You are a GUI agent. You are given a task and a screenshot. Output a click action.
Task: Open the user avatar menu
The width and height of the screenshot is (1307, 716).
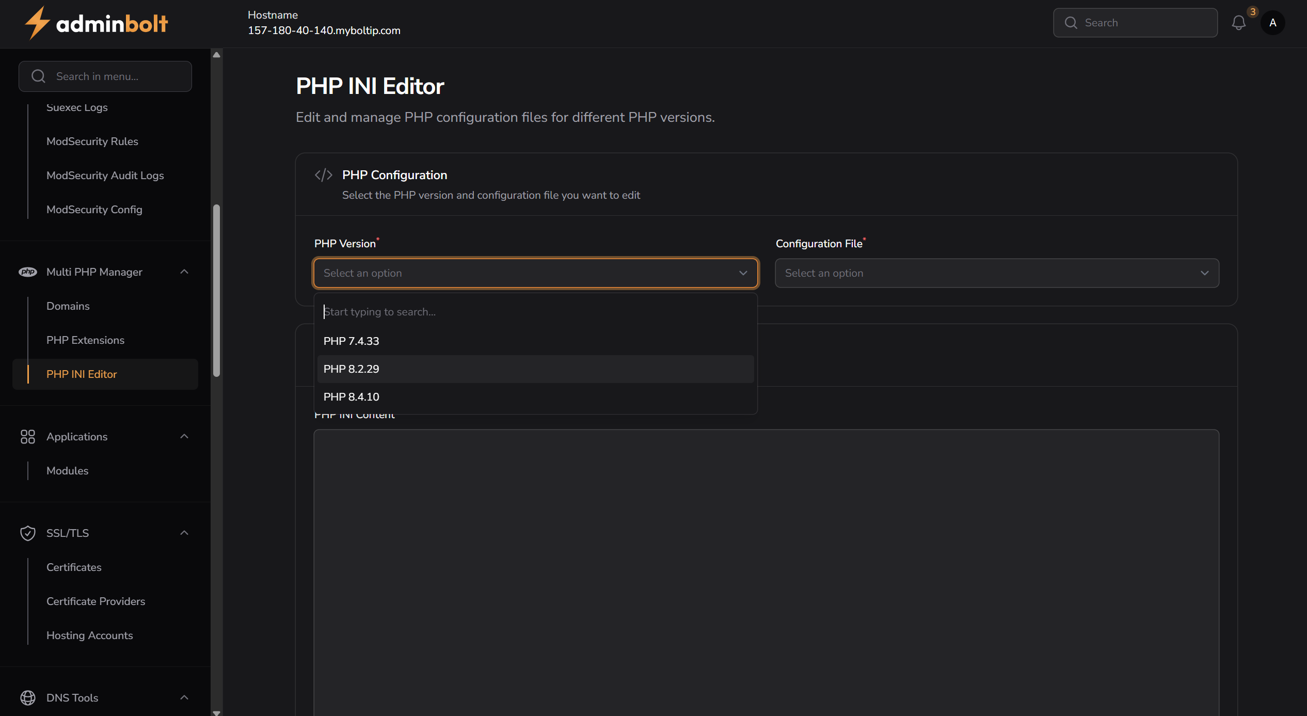pos(1272,23)
